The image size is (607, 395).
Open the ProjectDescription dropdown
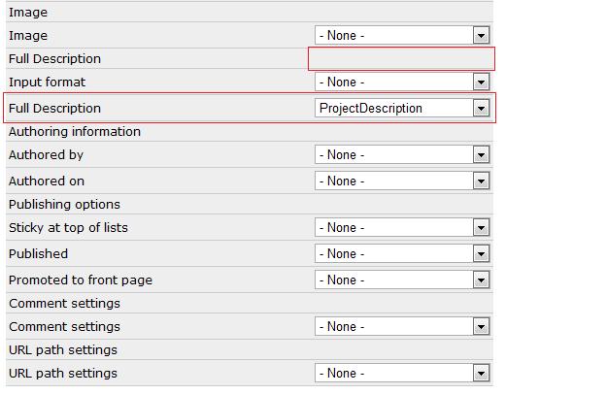401,109
